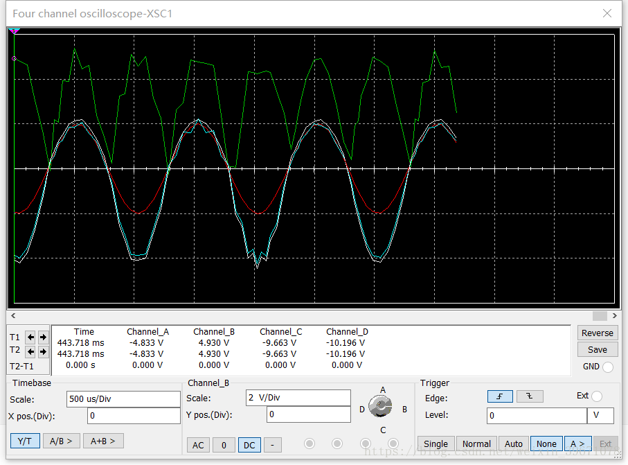Viewport: 628px width, 465px height.
Task: Click the horizontal scrollbar thumb
Action: click(600, 316)
